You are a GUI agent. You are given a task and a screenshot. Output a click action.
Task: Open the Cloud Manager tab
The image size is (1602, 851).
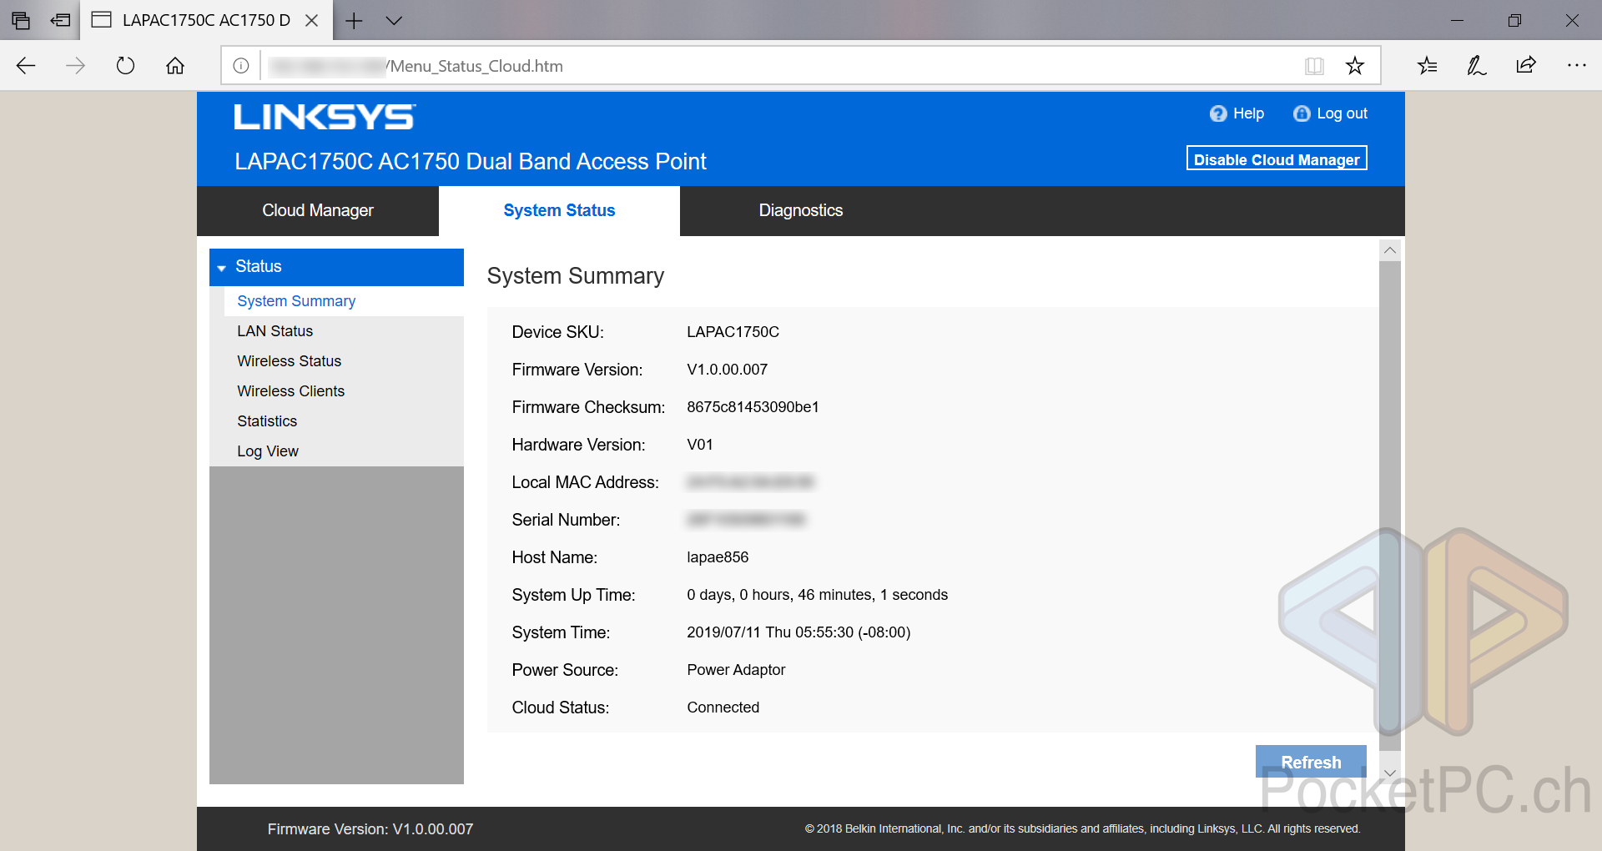[318, 211]
